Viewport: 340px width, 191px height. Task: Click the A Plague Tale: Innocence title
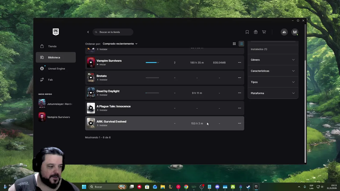pos(113,106)
